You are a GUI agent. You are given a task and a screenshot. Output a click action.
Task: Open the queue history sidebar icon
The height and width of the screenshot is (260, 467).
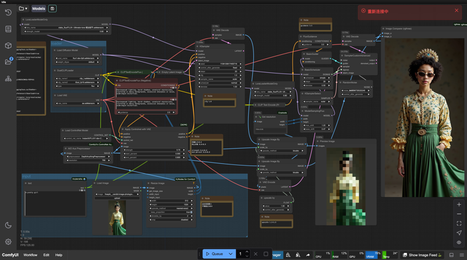(8, 12)
